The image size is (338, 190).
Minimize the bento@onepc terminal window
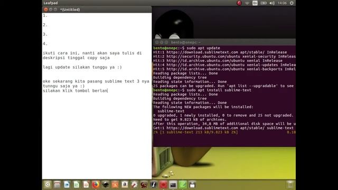(162, 42)
